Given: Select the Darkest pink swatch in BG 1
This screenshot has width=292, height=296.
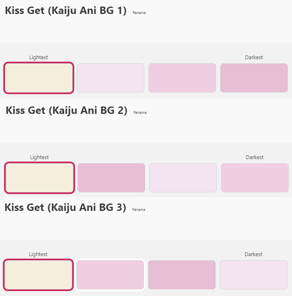Looking at the screenshot, I should coord(254,78).
